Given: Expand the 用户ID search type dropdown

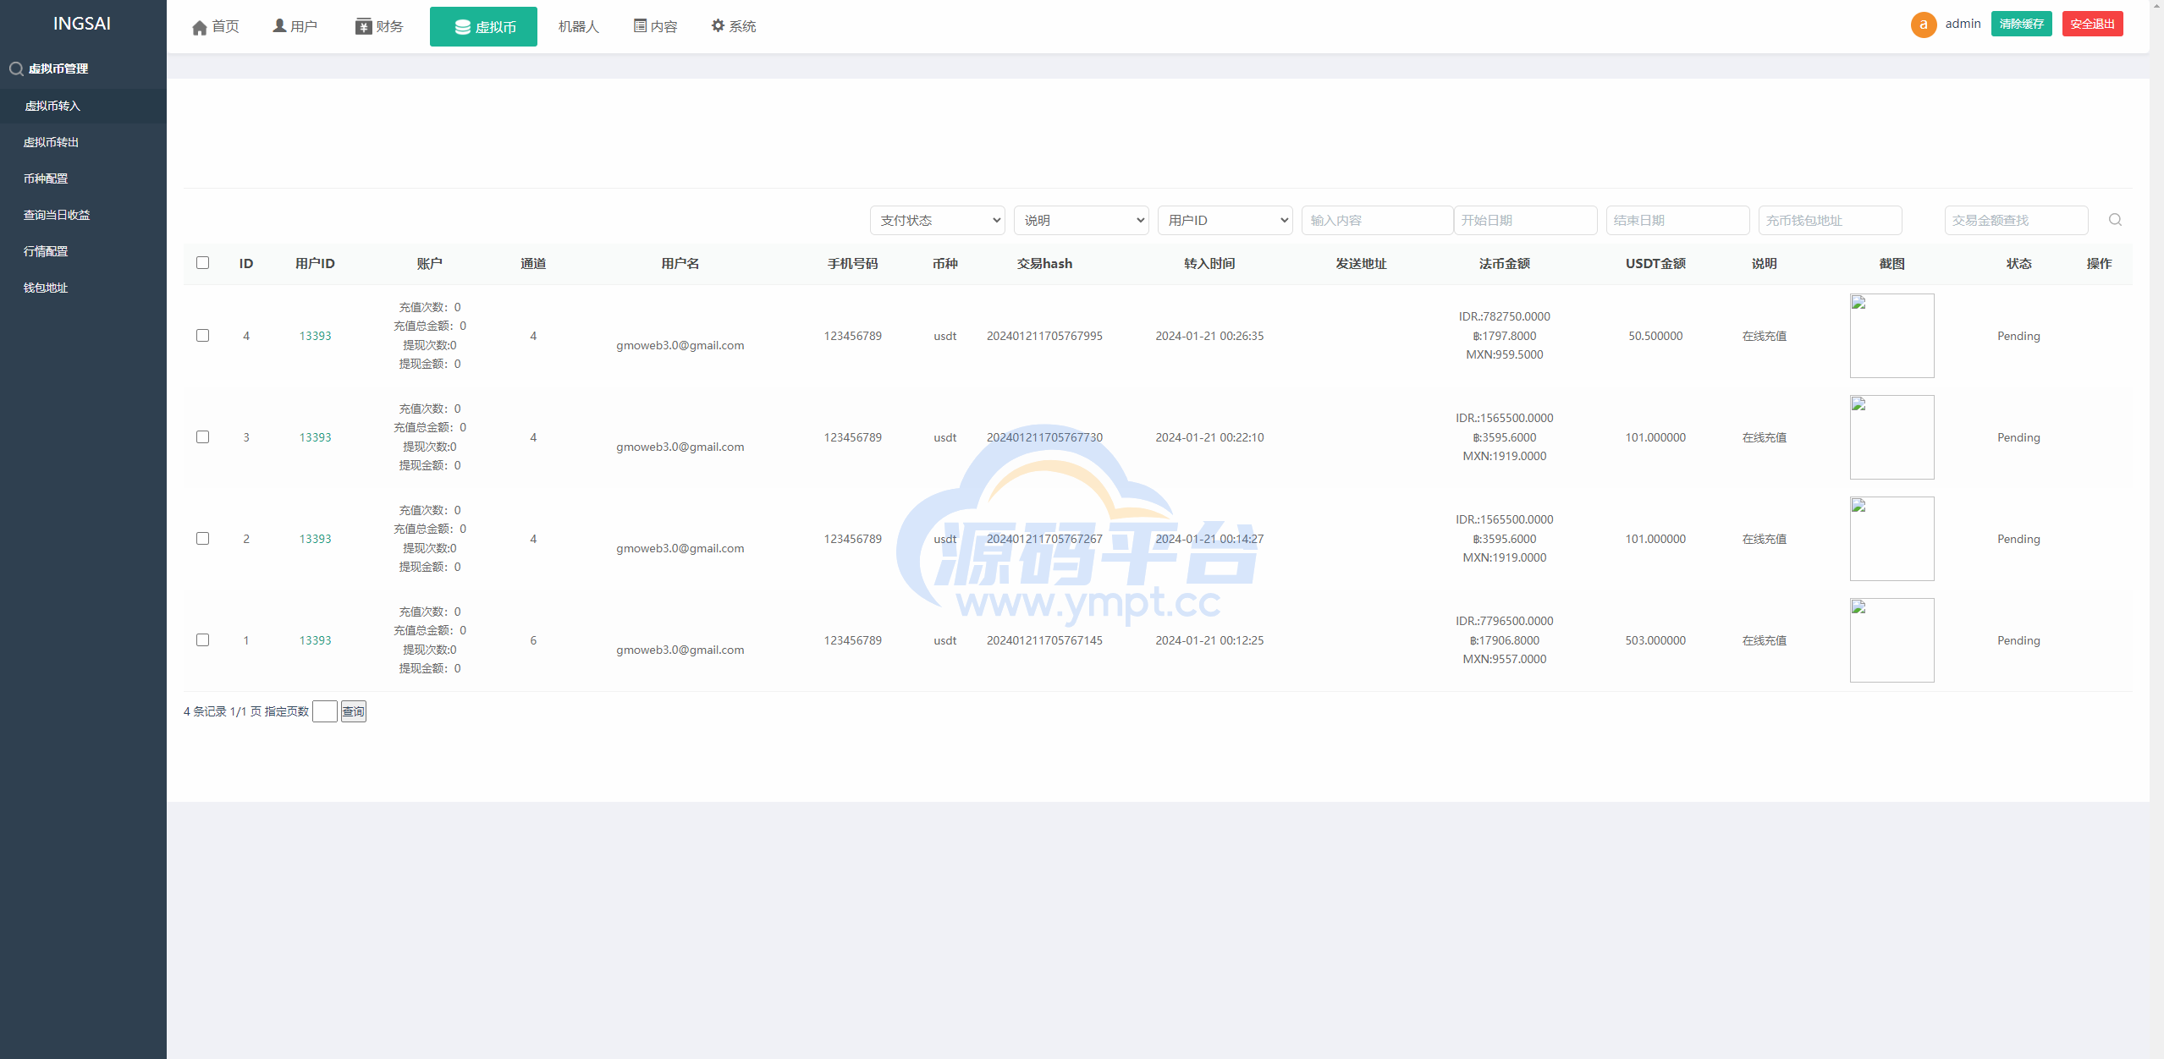Looking at the screenshot, I should point(1225,220).
